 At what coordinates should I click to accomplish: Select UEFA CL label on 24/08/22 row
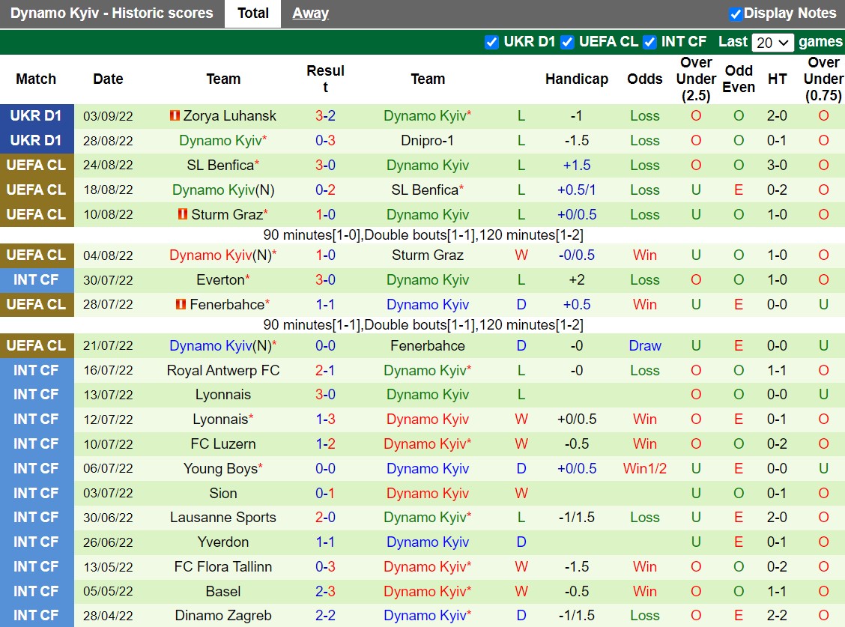[37, 165]
